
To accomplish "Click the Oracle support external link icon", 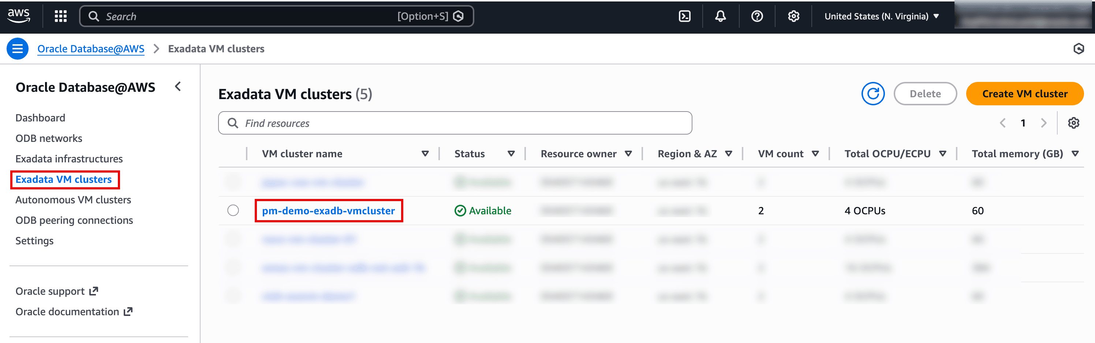I will 94,291.
